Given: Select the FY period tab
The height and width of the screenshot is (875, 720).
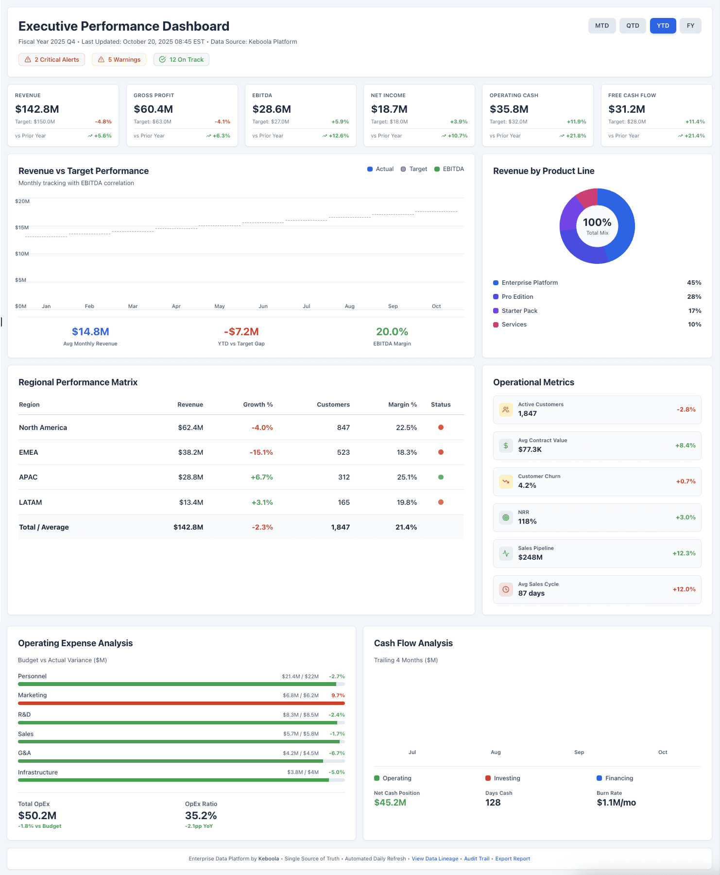Looking at the screenshot, I should 690,26.
